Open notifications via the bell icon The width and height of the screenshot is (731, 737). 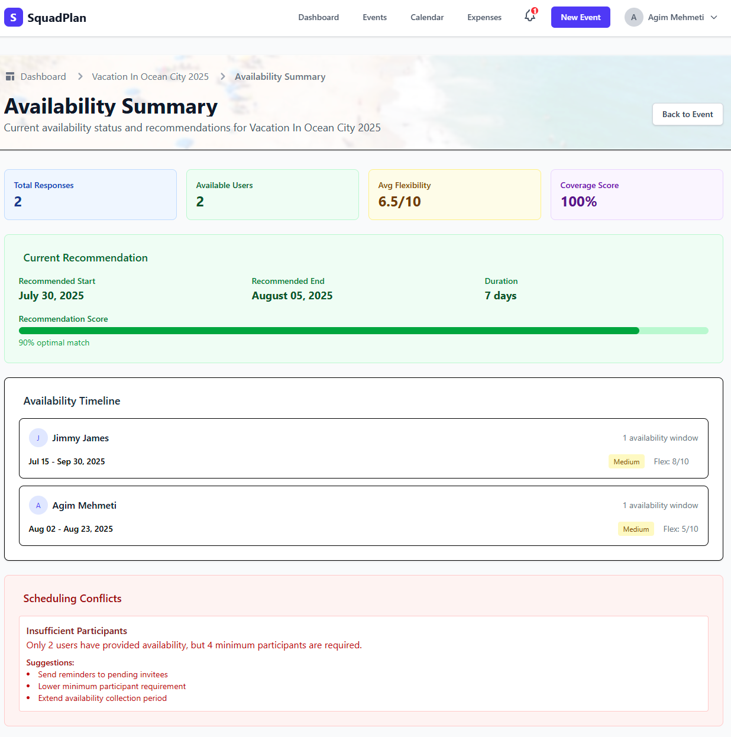[x=529, y=17]
